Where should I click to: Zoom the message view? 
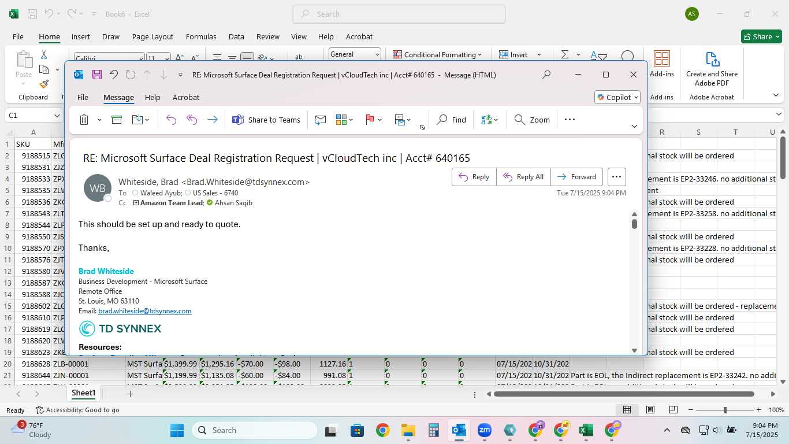tap(532, 120)
